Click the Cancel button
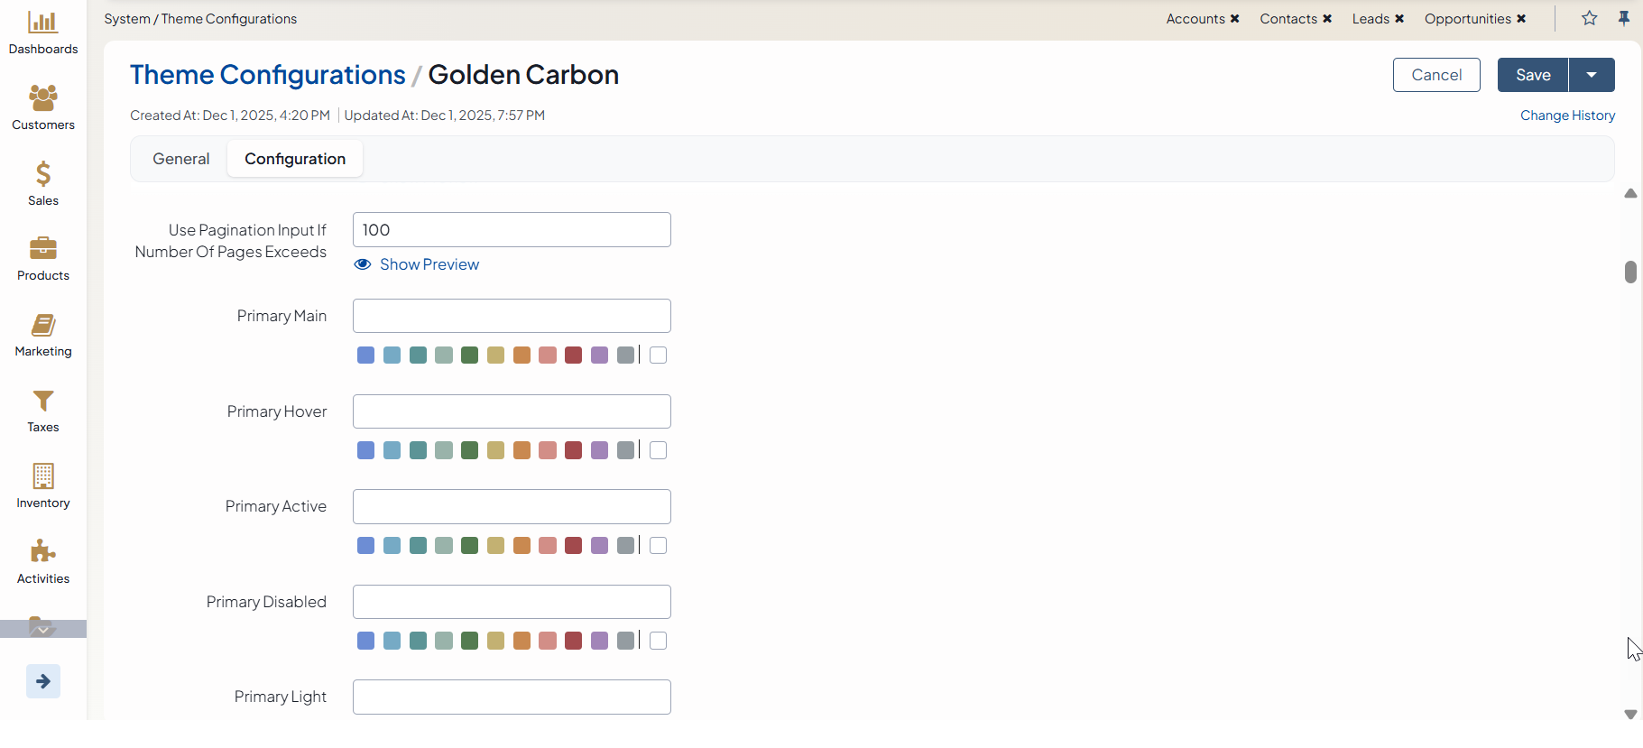Image resolution: width=1643 pixels, height=748 pixels. tap(1435, 75)
